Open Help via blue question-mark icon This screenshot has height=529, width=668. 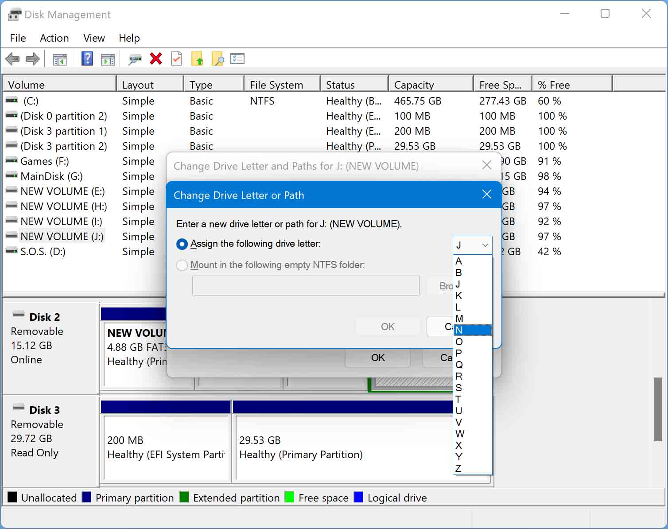tap(87, 58)
